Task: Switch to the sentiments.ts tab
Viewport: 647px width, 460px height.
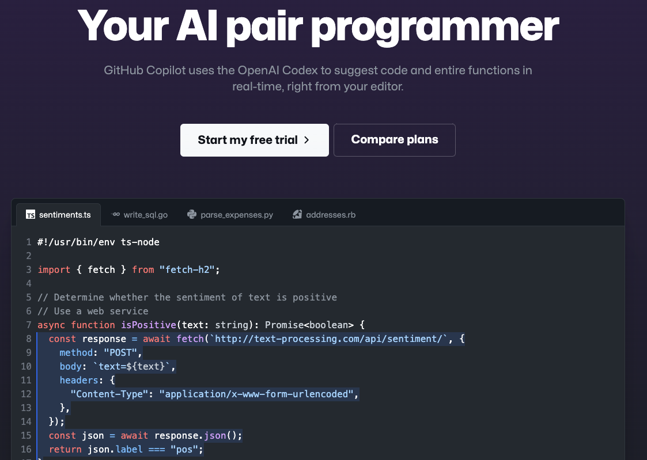Action: 58,215
